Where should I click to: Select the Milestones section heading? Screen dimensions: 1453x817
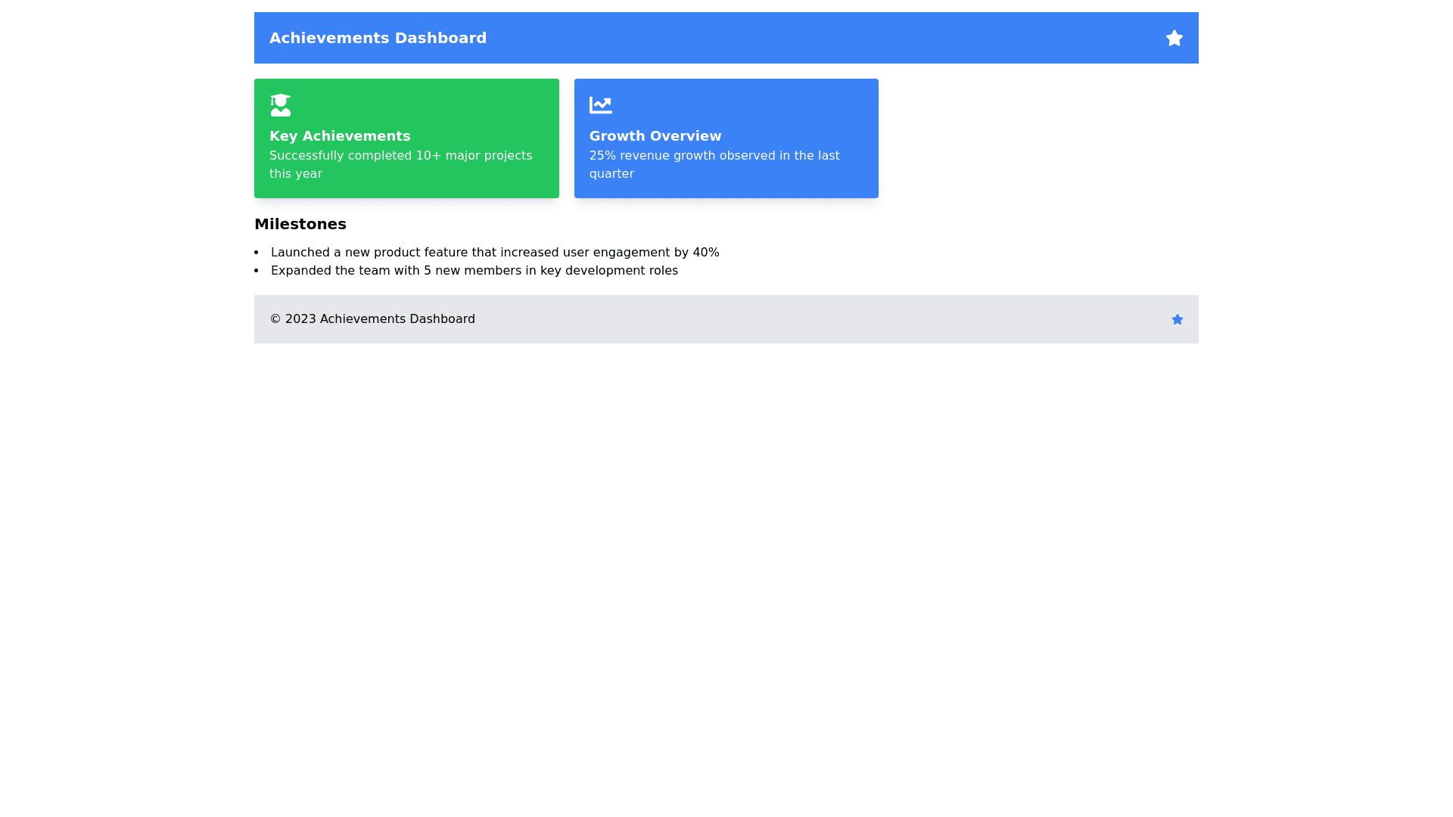click(300, 224)
